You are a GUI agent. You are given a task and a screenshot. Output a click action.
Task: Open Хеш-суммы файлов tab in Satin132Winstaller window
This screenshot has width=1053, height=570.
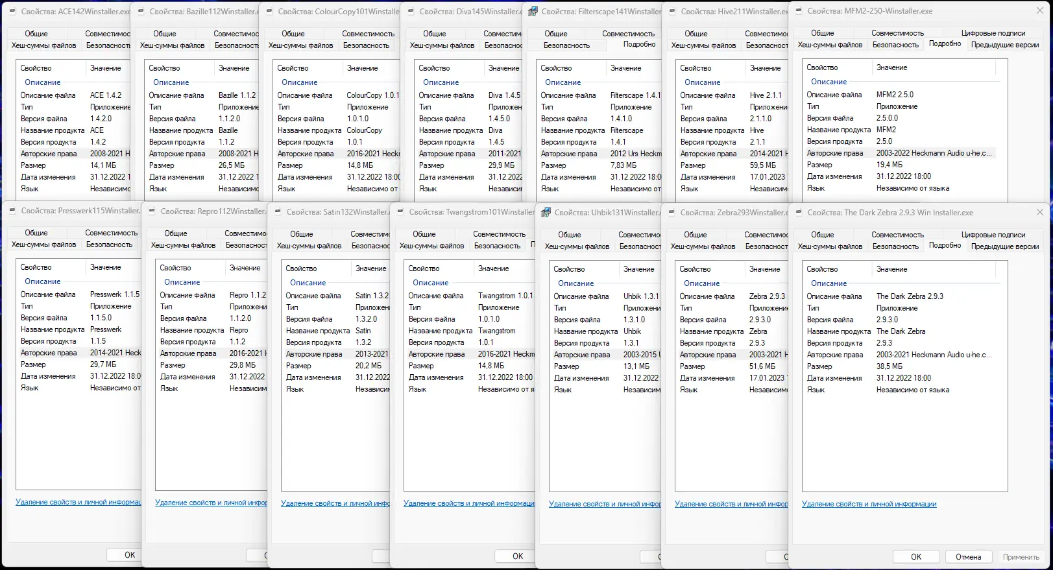pyautogui.click(x=309, y=246)
